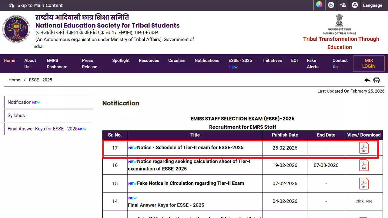The image size is (388, 218).
Task: Open the sitemap icon in the header
Action: click(x=355, y=5)
